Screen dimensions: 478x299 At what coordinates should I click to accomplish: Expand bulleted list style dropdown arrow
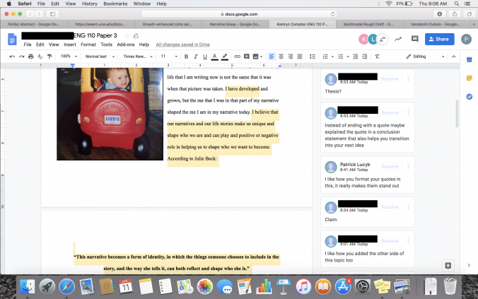click(348, 57)
